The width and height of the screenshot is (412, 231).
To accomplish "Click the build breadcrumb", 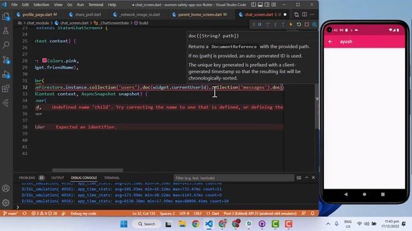I will point(144,23).
